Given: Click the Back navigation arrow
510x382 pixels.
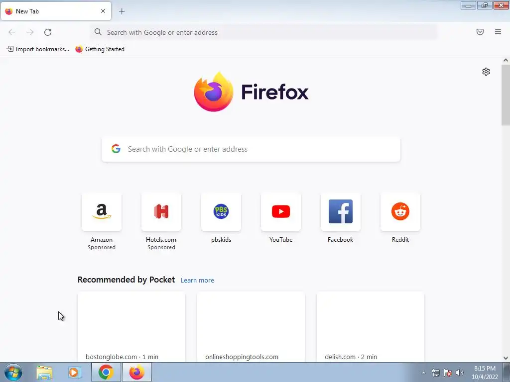Looking at the screenshot, I should (x=12, y=32).
